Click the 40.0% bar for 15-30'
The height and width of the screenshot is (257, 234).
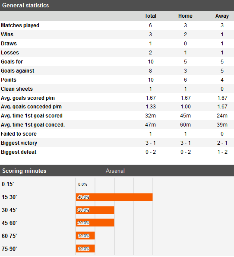click(114, 197)
